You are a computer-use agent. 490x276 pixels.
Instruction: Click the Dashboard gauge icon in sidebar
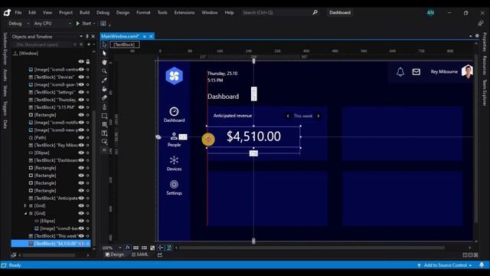tap(174, 111)
